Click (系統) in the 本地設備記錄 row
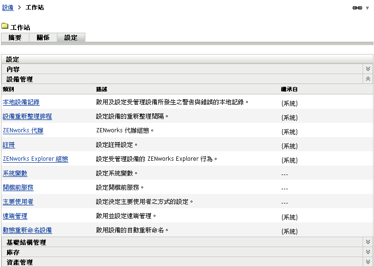 [289, 103]
